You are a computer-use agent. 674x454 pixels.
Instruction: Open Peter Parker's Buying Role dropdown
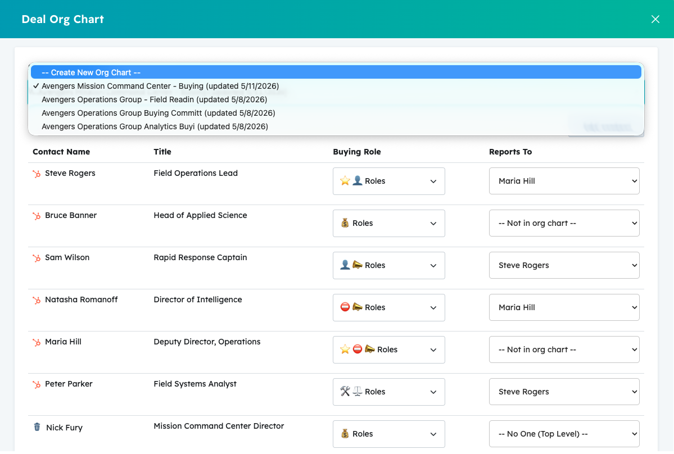pyautogui.click(x=388, y=391)
